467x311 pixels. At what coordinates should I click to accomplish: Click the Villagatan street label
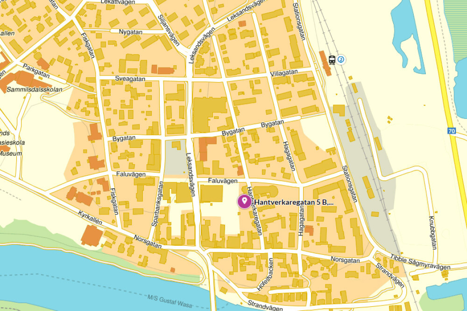[284, 73]
